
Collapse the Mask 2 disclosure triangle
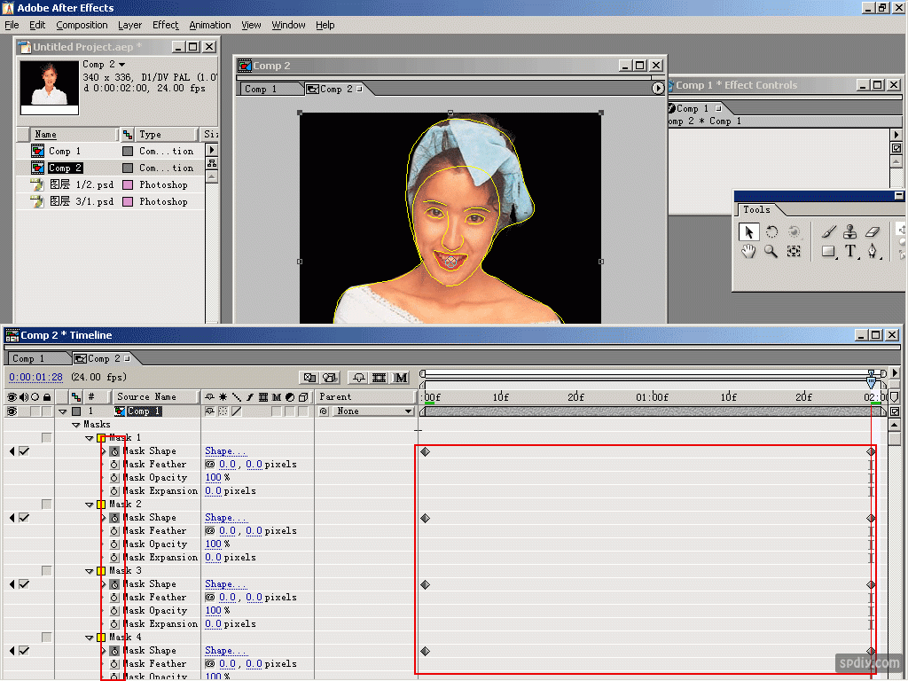point(90,505)
